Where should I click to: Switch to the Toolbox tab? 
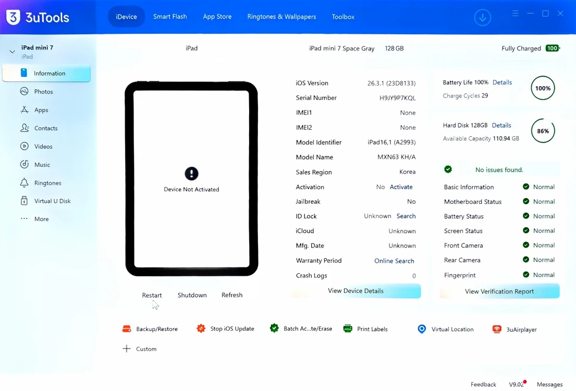point(343,17)
